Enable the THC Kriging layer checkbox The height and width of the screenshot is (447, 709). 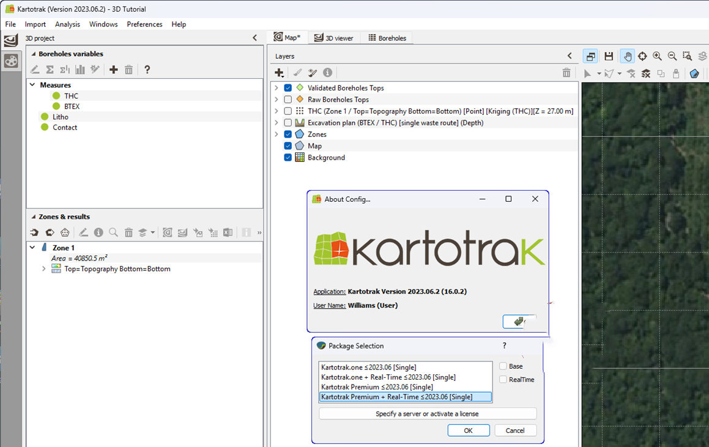[288, 111]
